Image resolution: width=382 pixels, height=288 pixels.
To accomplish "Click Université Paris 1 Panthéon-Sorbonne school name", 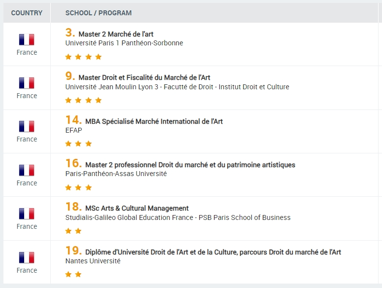I will coord(124,43).
